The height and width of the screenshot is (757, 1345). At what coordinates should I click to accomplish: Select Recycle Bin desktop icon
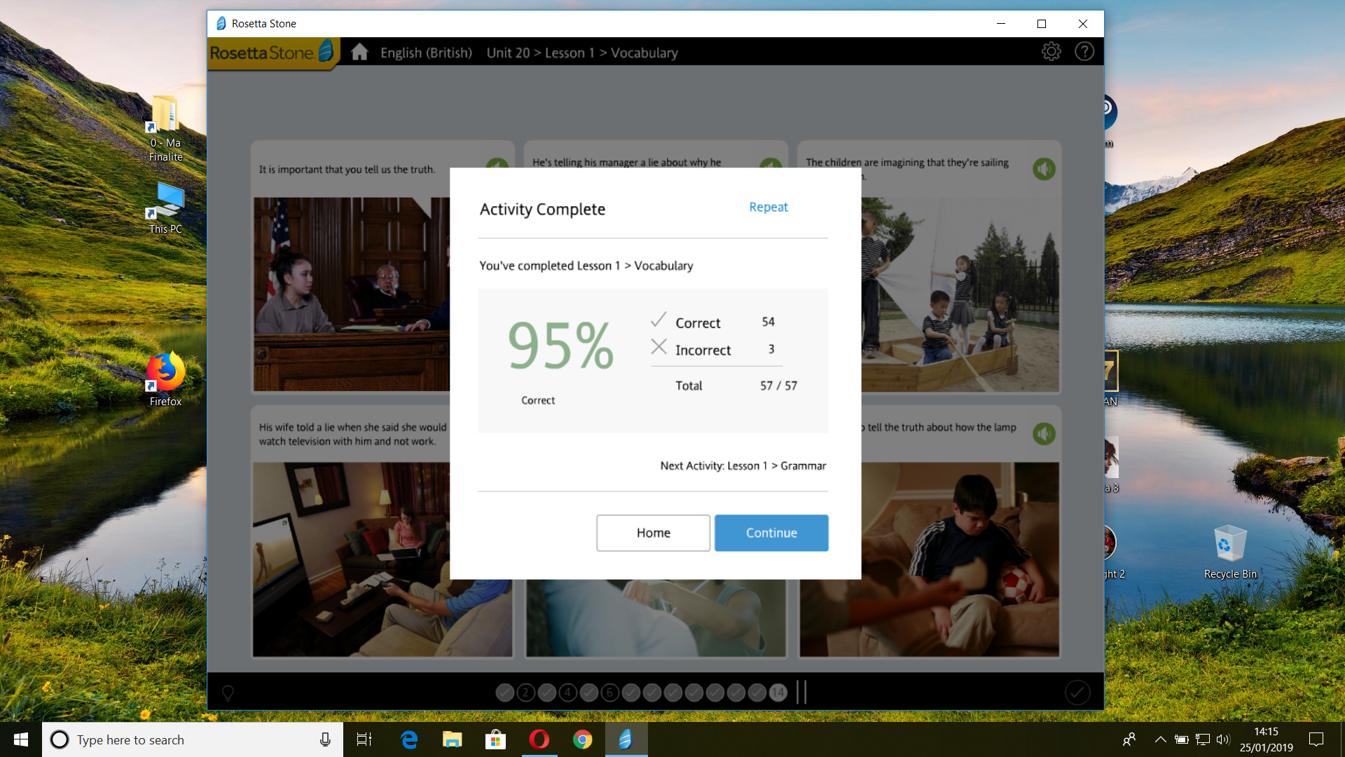point(1230,552)
